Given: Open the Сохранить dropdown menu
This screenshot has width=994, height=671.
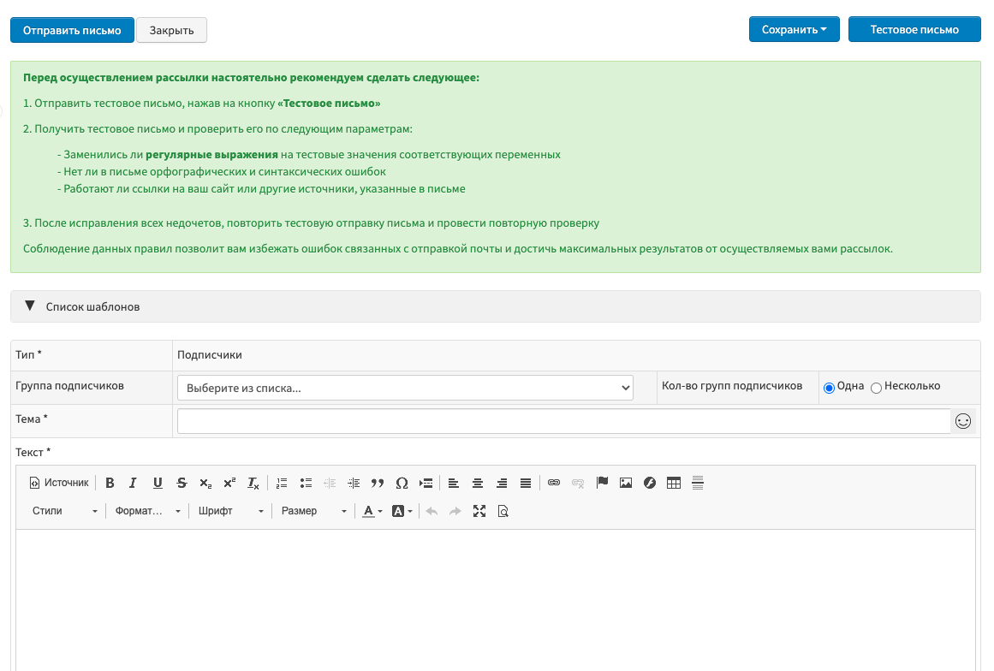Looking at the screenshot, I should [794, 30].
